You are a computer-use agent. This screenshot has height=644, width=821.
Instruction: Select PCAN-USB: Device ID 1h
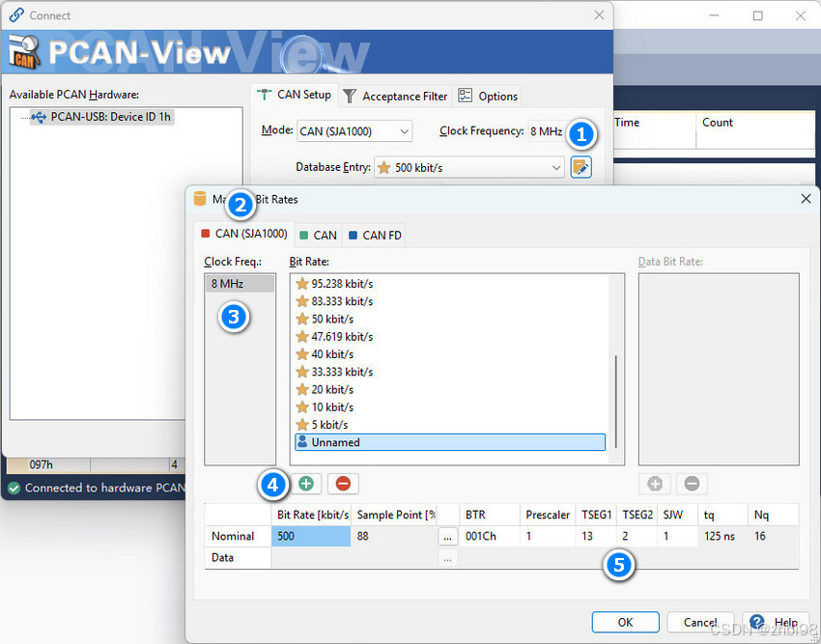[101, 117]
